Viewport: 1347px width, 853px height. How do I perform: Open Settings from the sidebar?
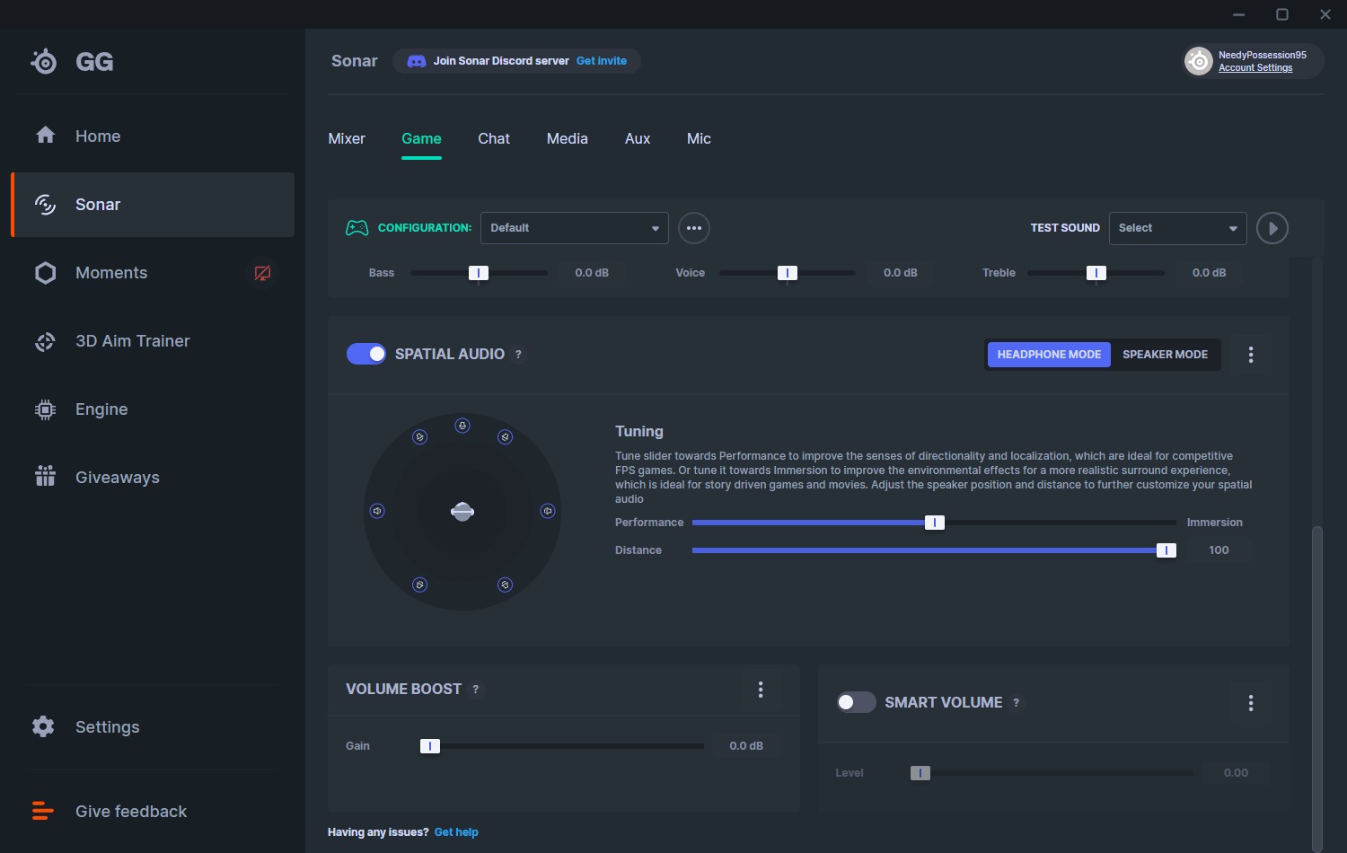pyautogui.click(x=153, y=726)
